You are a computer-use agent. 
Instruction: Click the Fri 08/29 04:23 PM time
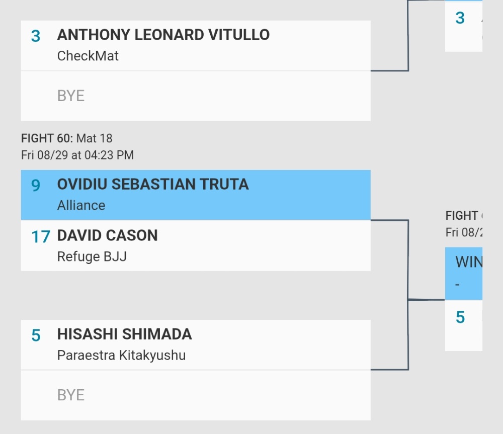tap(77, 155)
